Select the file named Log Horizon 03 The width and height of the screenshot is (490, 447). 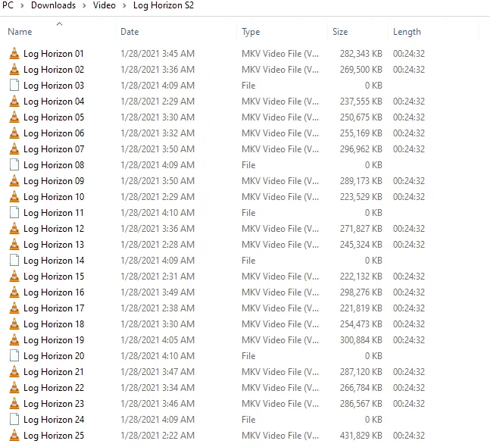coord(54,86)
